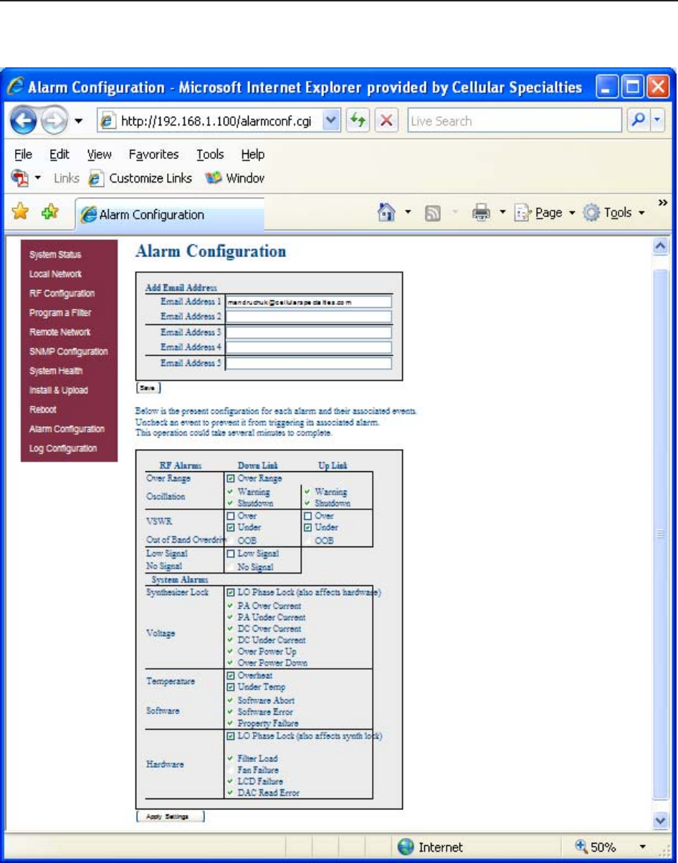Viewport: 678px width, 863px height.
Task: Open SNMP Configuration page
Action: pos(69,352)
